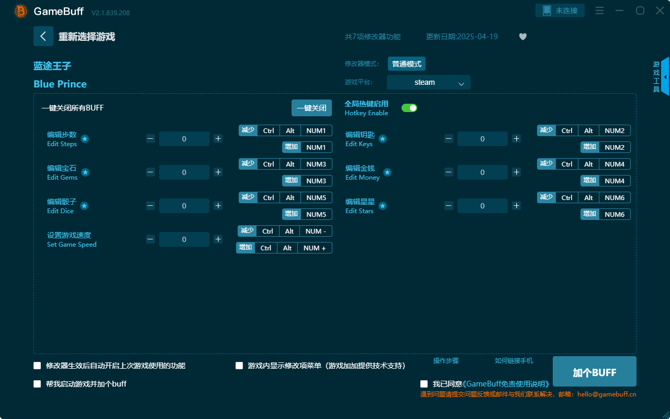Click the star icon beside 编辑钥匙
The height and width of the screenshot is (419, 670).
pyautogui.click(x=383, y=139)
